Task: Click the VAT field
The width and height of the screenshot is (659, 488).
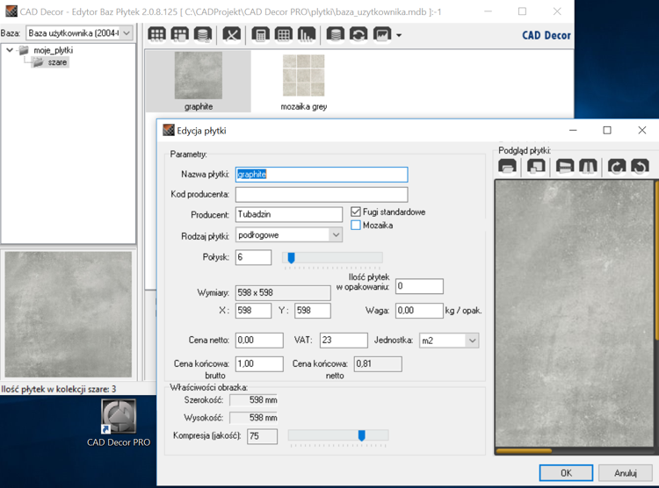Action: [x=344, y=341]
